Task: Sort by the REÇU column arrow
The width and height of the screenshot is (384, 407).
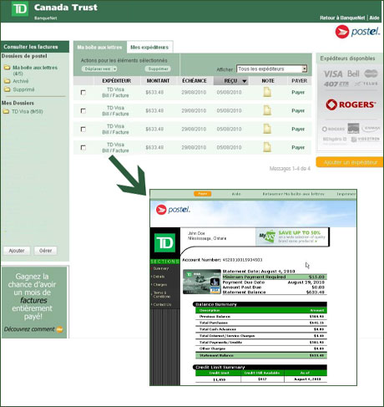Action: point(245,81)
